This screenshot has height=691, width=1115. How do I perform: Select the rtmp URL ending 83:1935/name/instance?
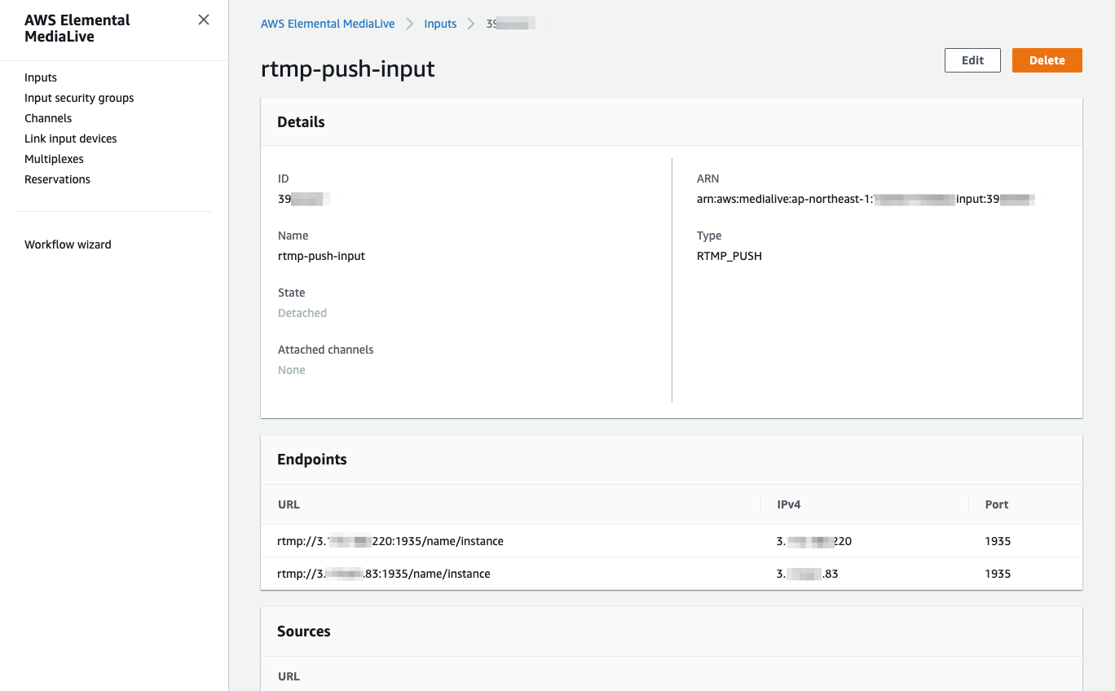[x=384, y=574]
